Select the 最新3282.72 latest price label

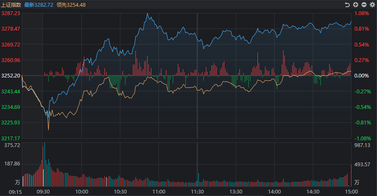point(39,5)
